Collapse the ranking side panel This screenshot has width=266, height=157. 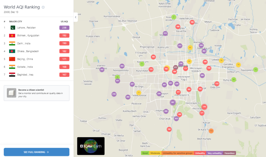pyautogui.click(x=76, y=18)
